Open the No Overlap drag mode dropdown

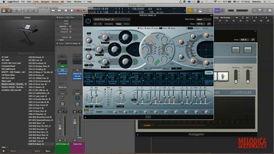click(226, 18)
